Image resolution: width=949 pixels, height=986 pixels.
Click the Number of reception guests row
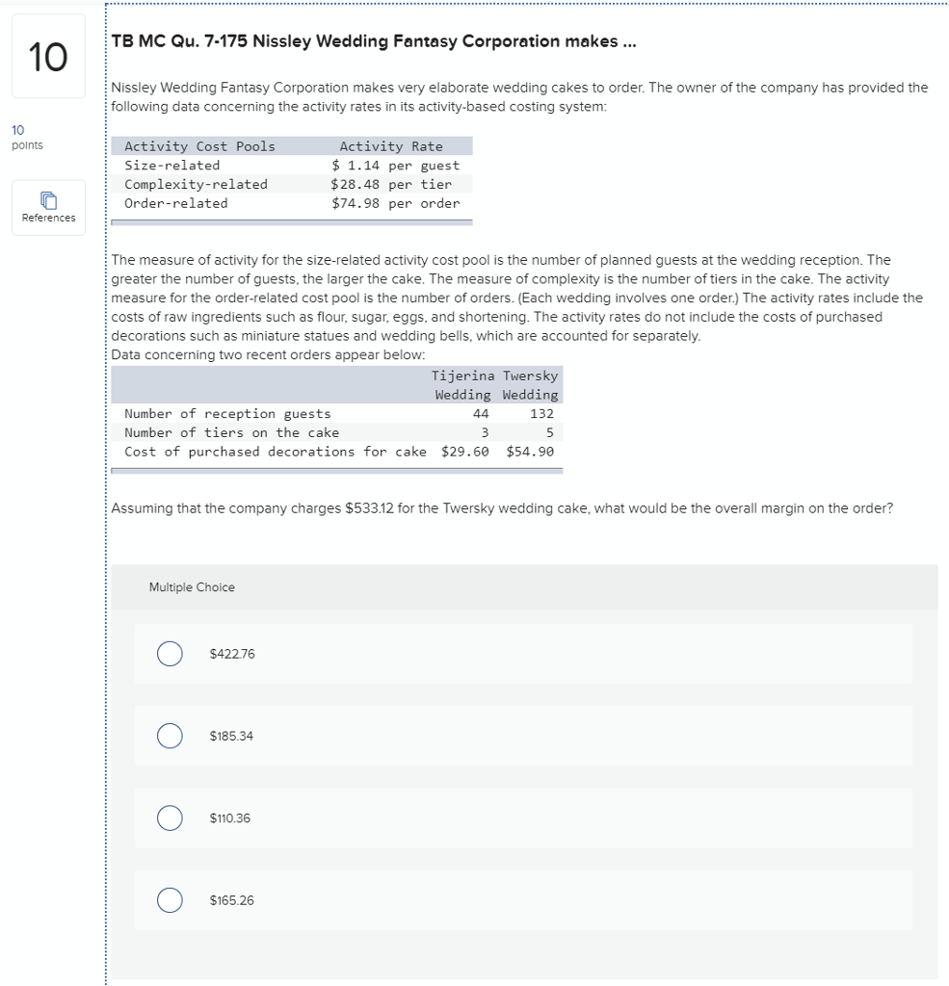(x=222, y=413)
